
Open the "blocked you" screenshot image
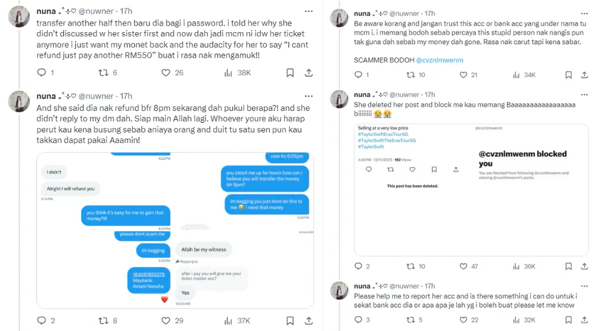point(471,190)
